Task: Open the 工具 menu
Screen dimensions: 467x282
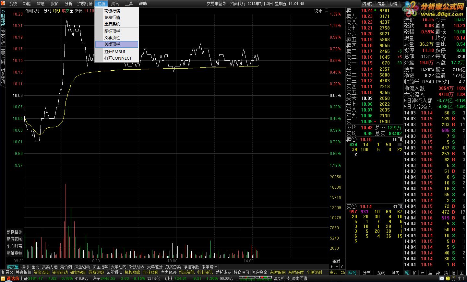Action: 129,4
